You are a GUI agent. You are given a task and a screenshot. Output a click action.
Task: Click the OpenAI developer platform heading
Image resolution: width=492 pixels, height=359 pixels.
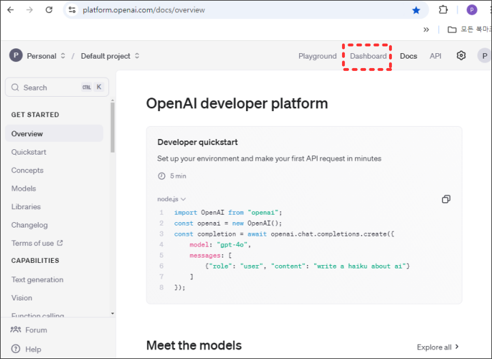[237, 104]
